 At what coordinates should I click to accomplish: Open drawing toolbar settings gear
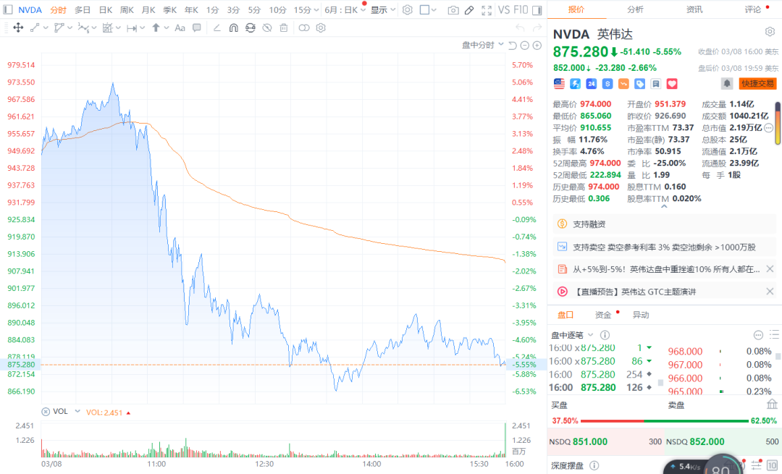point(321,28)
